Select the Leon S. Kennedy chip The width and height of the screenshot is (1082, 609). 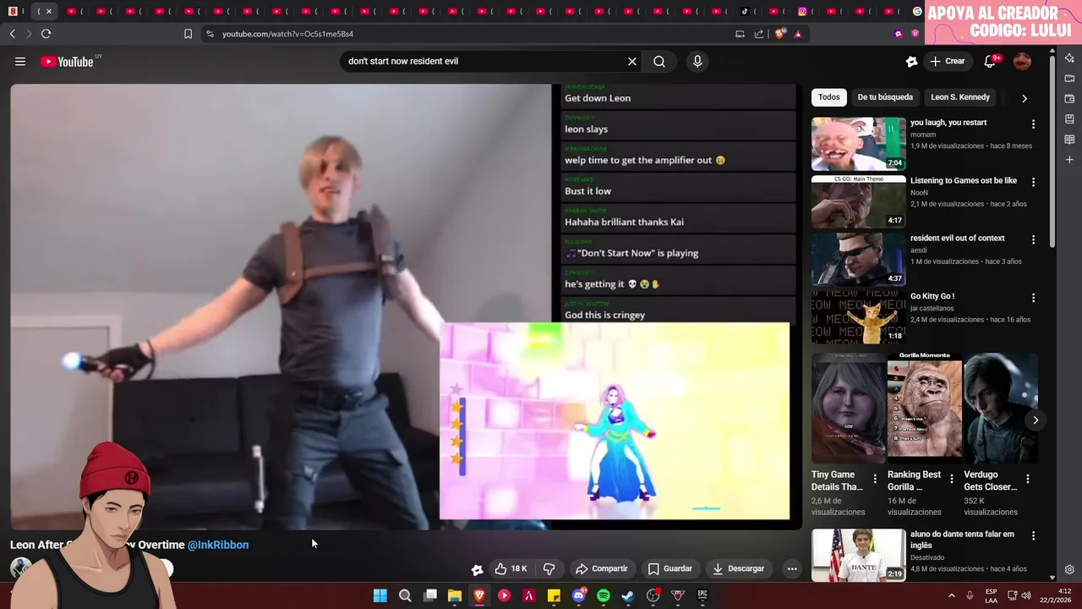coord(960,97)
